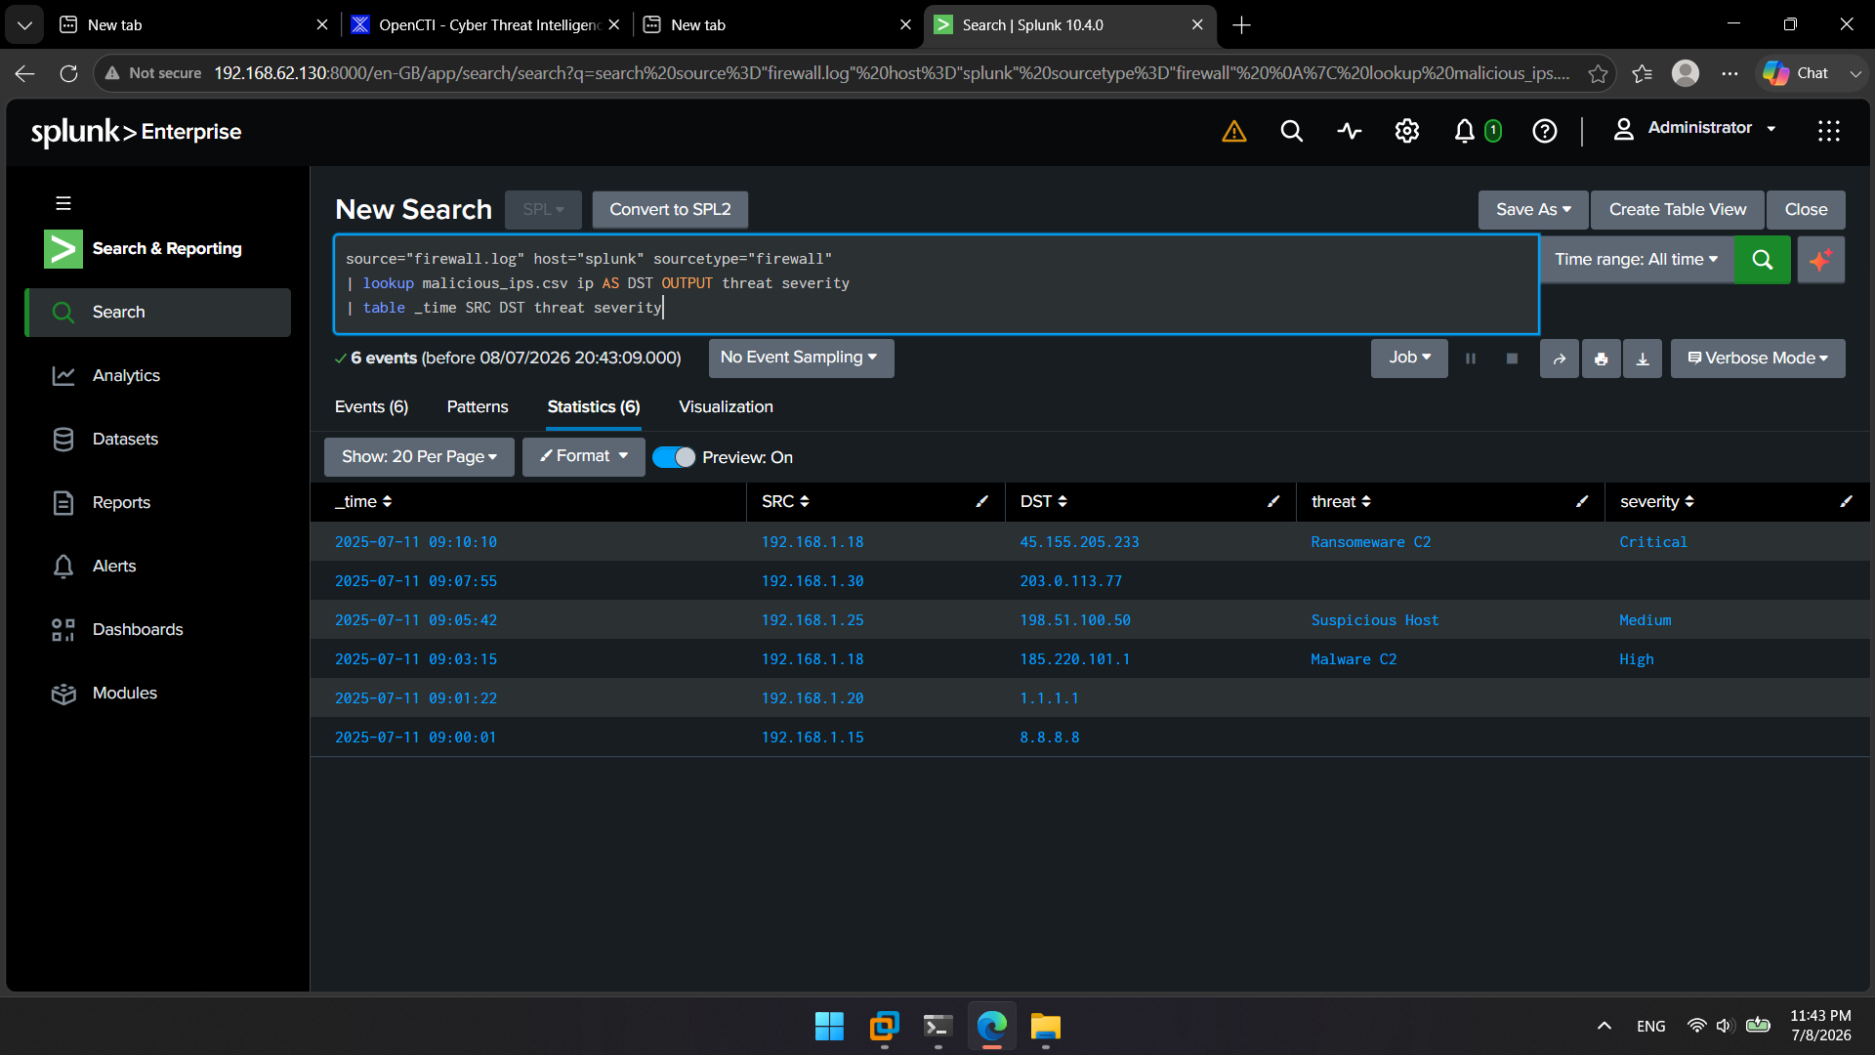Switch to the Patterns tab
The height and width of the screenshot is (1055, 1875).
[478, 406]
